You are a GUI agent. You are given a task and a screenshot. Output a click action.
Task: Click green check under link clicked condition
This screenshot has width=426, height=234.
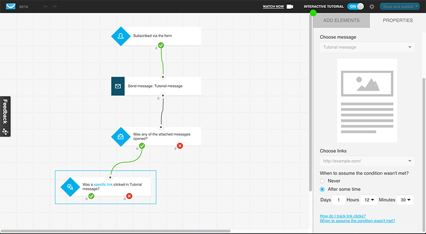[91, 196]
